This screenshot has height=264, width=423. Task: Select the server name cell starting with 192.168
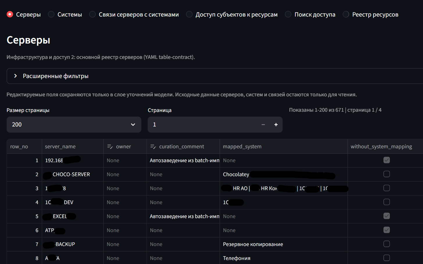[x=73, y=160]
